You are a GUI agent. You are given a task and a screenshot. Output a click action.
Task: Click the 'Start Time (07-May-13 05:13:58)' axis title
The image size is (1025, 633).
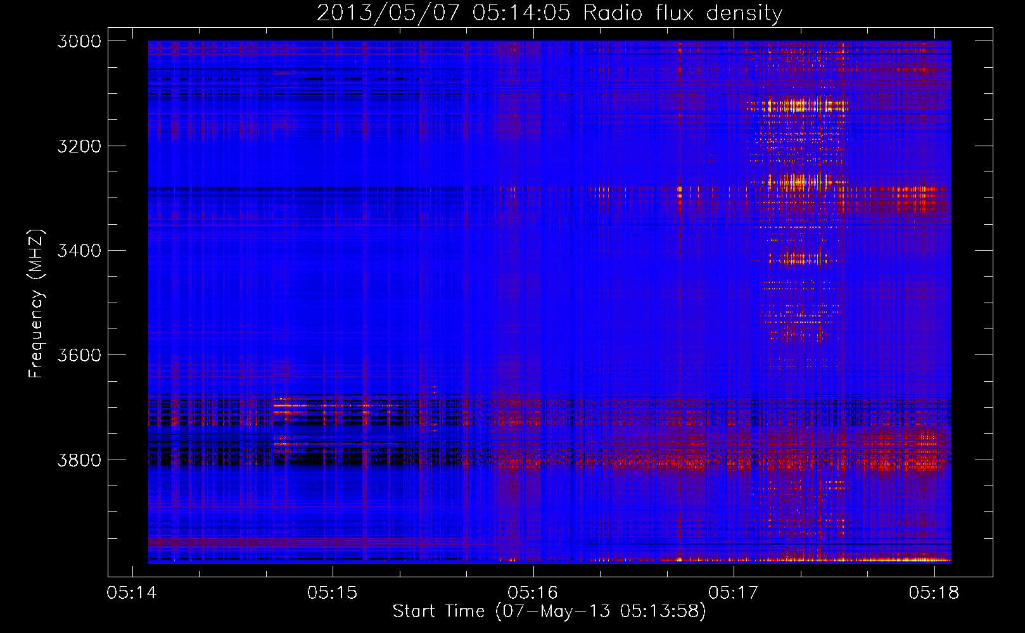click(549, 611)
